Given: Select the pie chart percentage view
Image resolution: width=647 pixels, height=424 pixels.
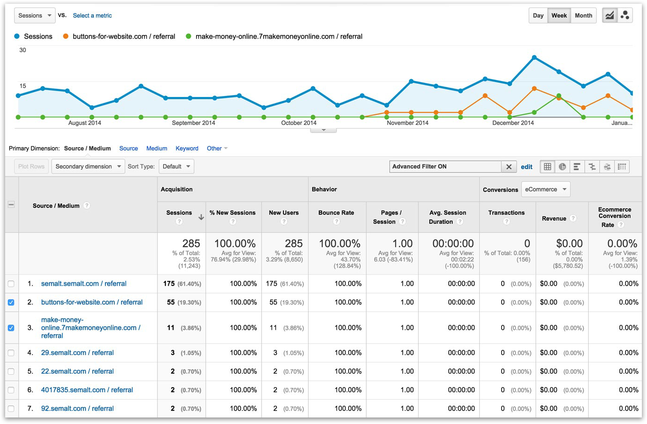Looking at the screenshot, I should [x=563, y=166].
